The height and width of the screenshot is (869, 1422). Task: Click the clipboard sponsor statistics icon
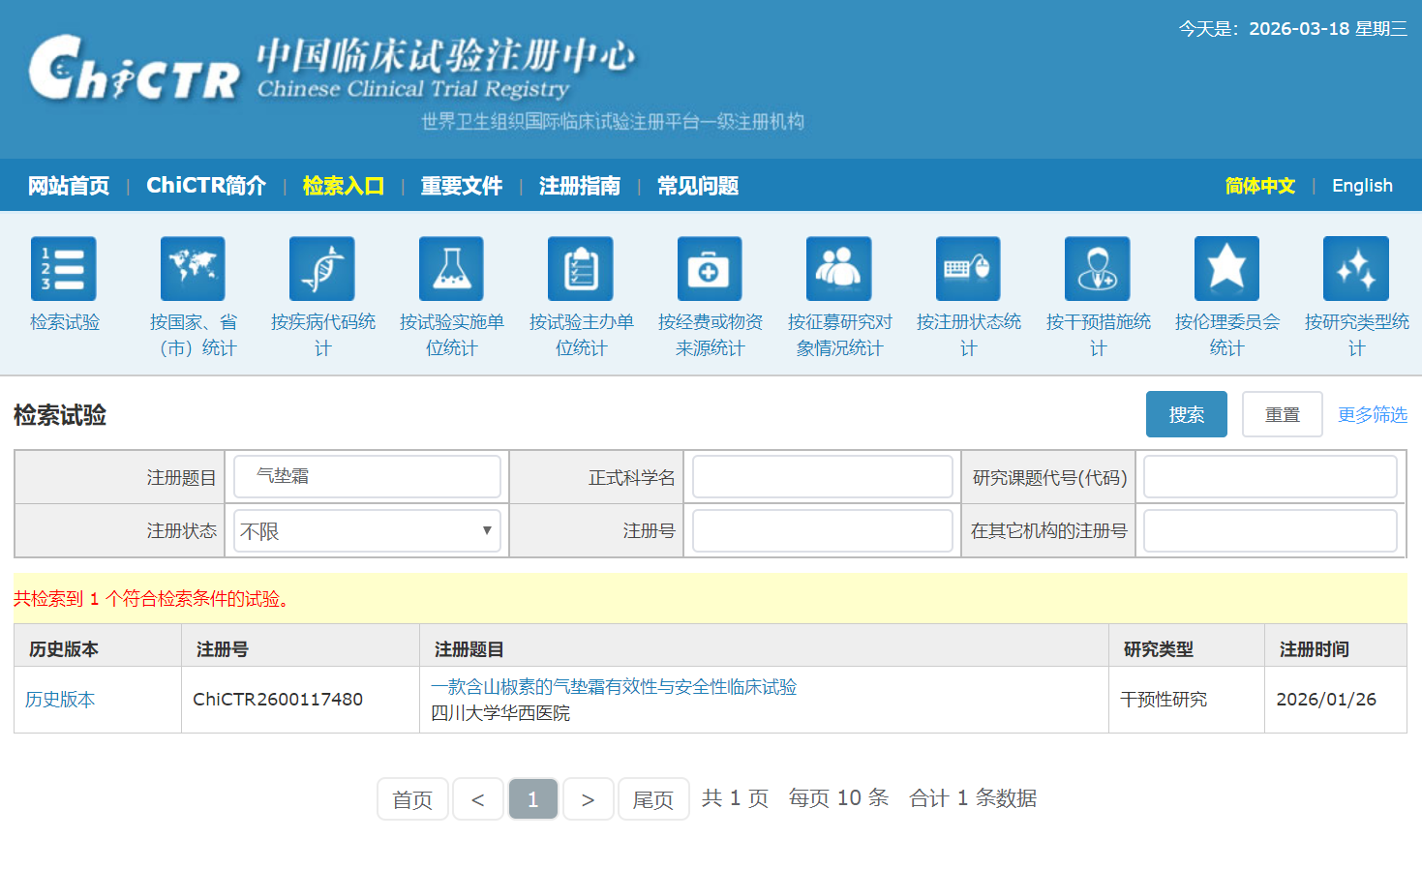pos(581,269)
